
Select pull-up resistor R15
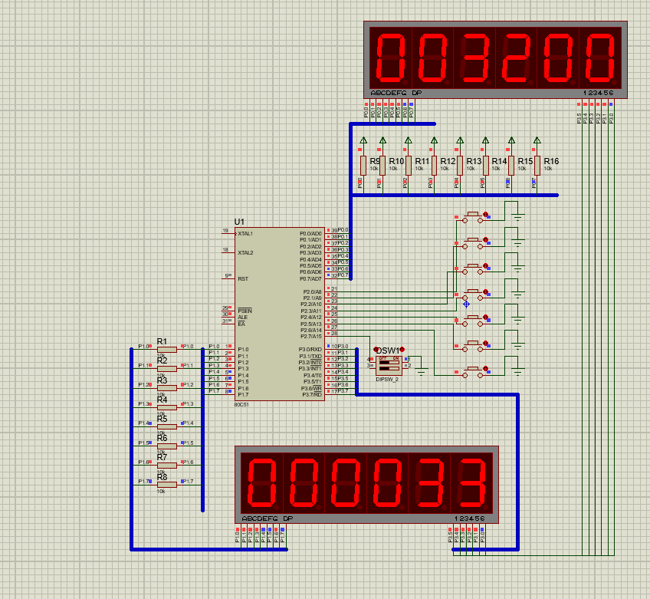pyautogui.click(x=511, y=166)
